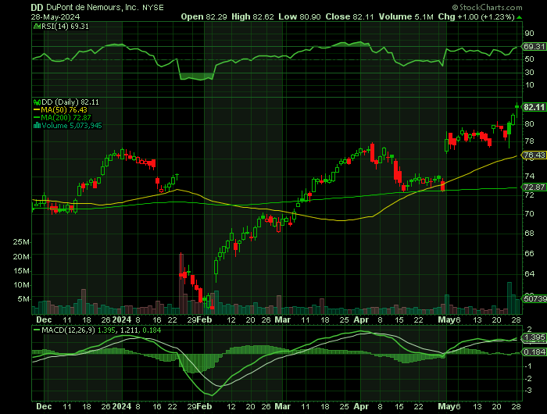The height and width of the screenshot is (414, 547).
Task: Click the 1.211 signal value in MACD legend
Action: (130, 330)
